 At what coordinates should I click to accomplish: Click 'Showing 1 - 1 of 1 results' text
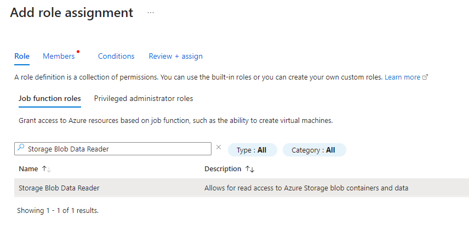(58, 211)
